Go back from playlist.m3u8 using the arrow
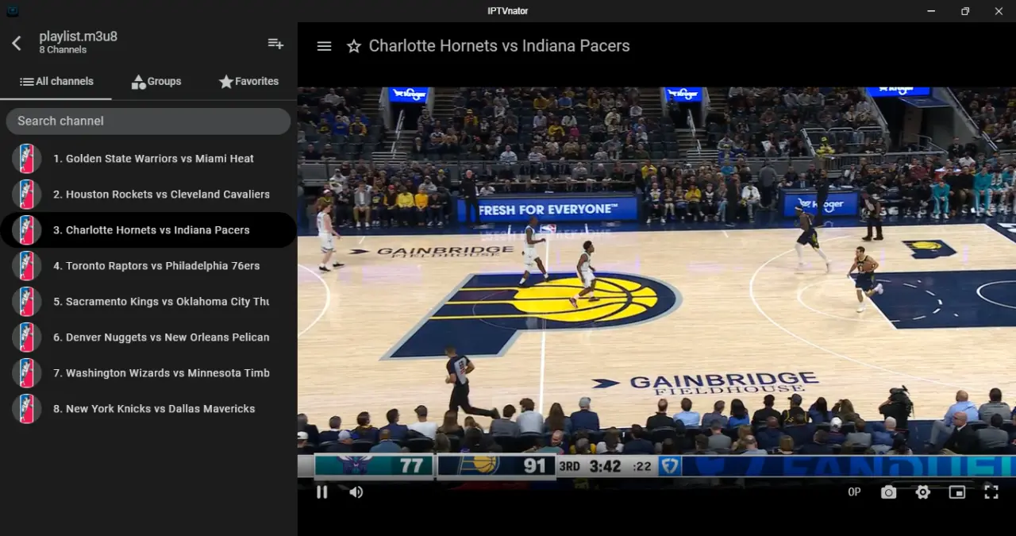 pyautogui.click(x=17, y=44)
